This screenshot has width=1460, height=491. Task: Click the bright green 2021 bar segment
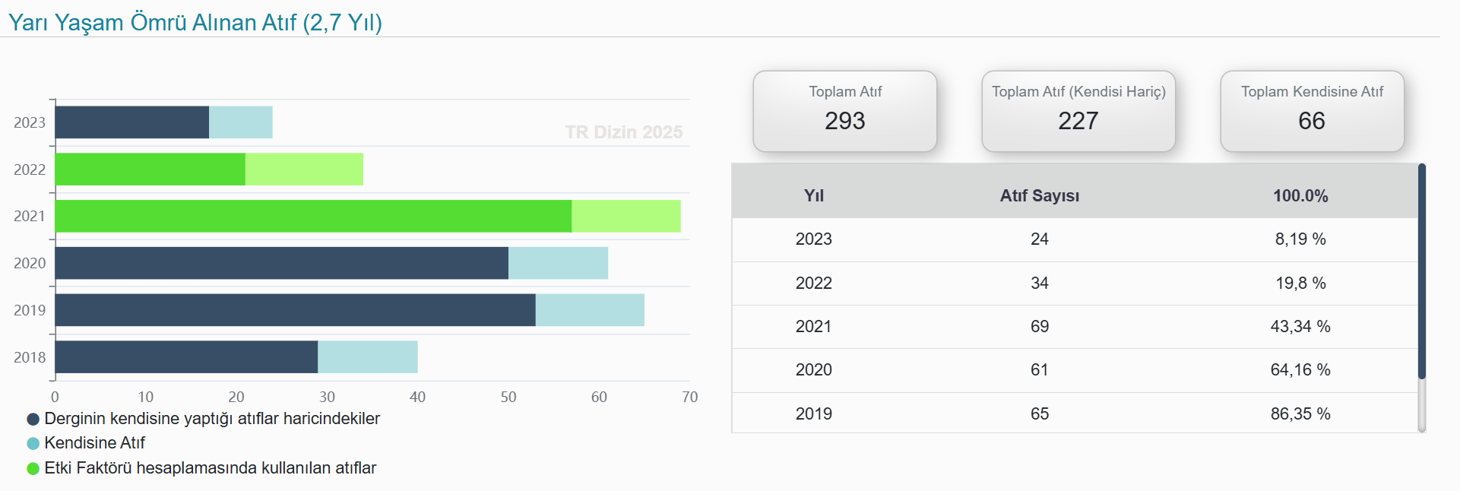[x=313, y=217]
